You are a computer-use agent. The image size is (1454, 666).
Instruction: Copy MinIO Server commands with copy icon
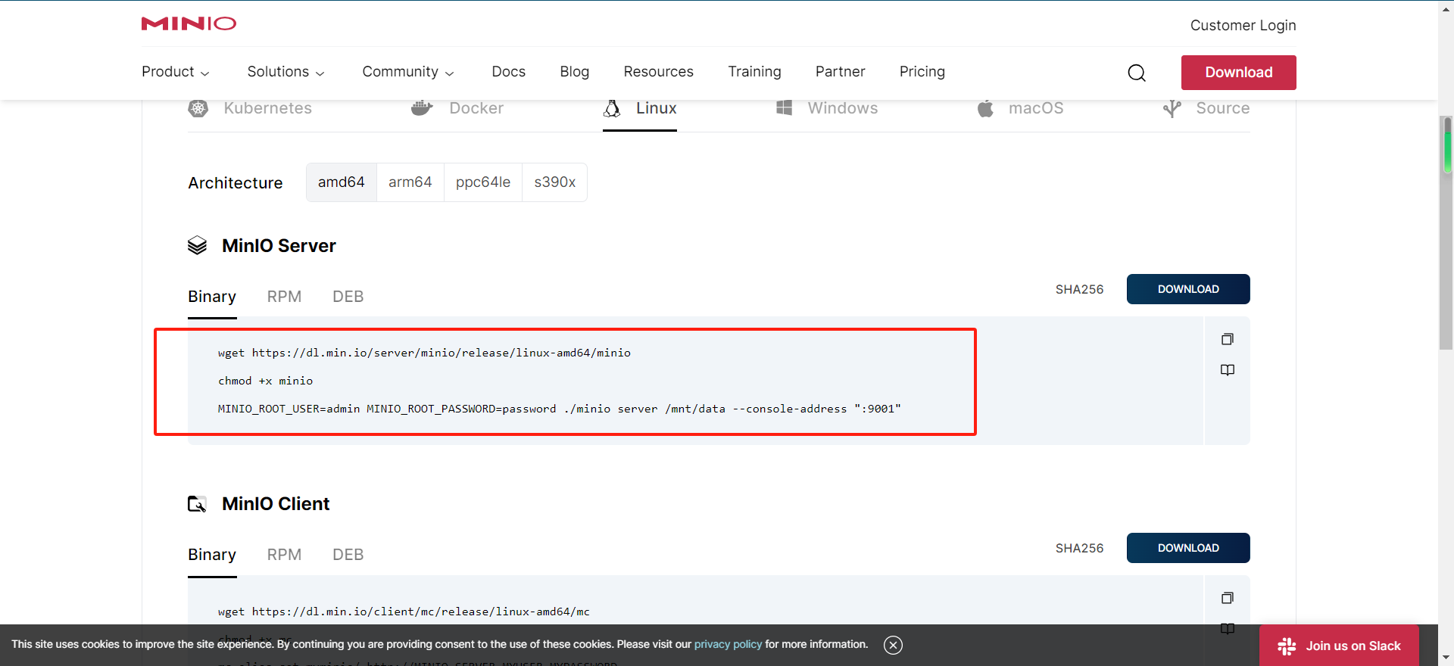pos(1228,339)
